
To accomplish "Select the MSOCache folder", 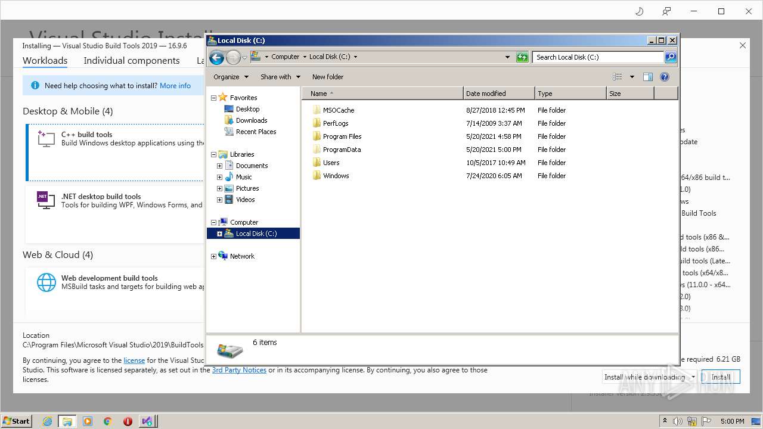I will coord(339,110).
